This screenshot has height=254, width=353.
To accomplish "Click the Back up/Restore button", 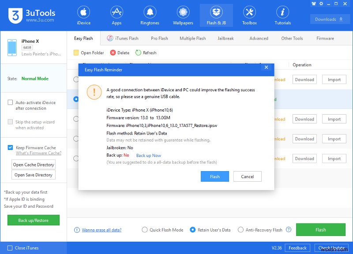I will coord(34,220).
